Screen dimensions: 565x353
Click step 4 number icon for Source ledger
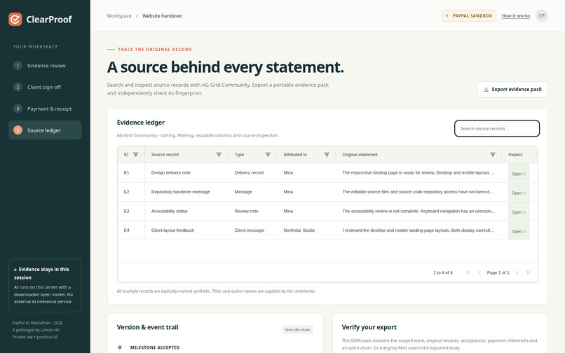[x=18, y=130]
